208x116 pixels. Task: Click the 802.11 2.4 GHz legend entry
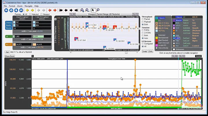(x=164, y=26)
